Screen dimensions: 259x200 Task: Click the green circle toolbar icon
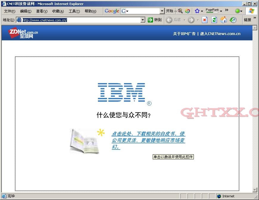point(237,11)
